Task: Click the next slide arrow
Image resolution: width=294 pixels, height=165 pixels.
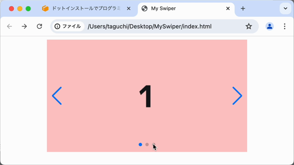Action: (x=237, y=96)
